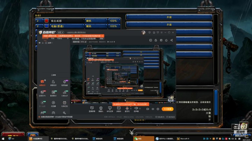Click the orange stop-streaming button
This screenshot has height=141, width=252.
(167, 109)
